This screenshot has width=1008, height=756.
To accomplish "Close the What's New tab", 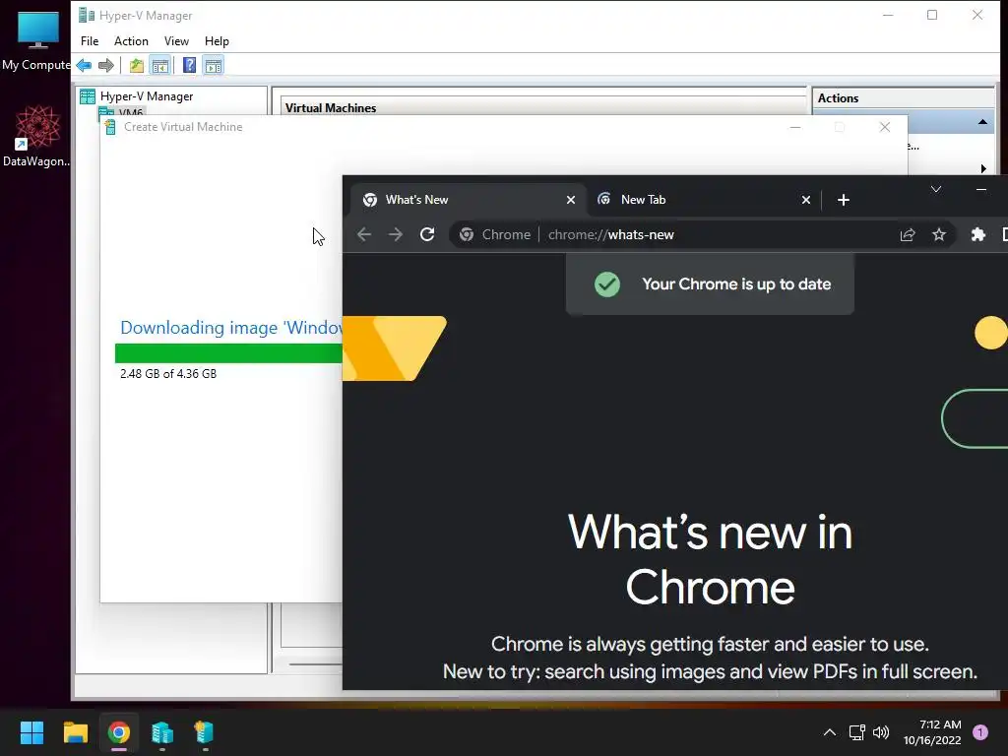I will 570,200.
